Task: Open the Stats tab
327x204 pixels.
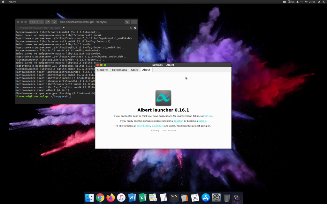Action: pyautogui.click(x=134, y=70)
